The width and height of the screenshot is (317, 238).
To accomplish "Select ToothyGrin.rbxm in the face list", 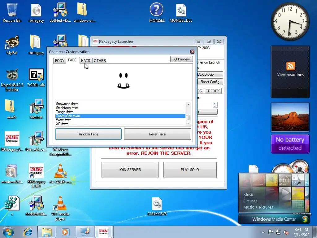I will [x=120, y=116].
